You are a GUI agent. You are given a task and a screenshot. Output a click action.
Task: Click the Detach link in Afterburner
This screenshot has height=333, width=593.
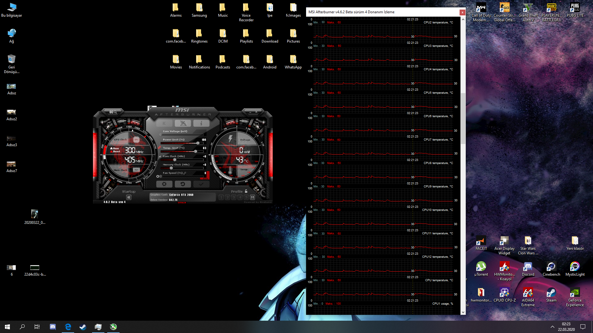(182, 203)
